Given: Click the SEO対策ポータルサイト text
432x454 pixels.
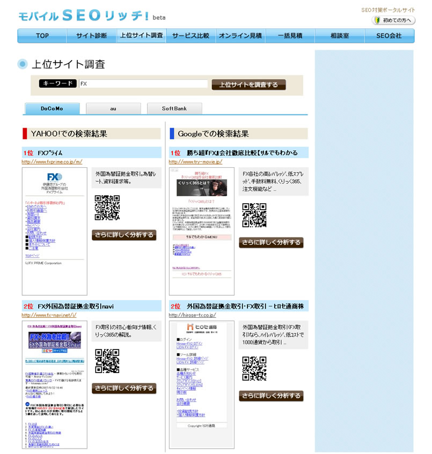Looking at the screenshot, I should [x=388, y=10].
